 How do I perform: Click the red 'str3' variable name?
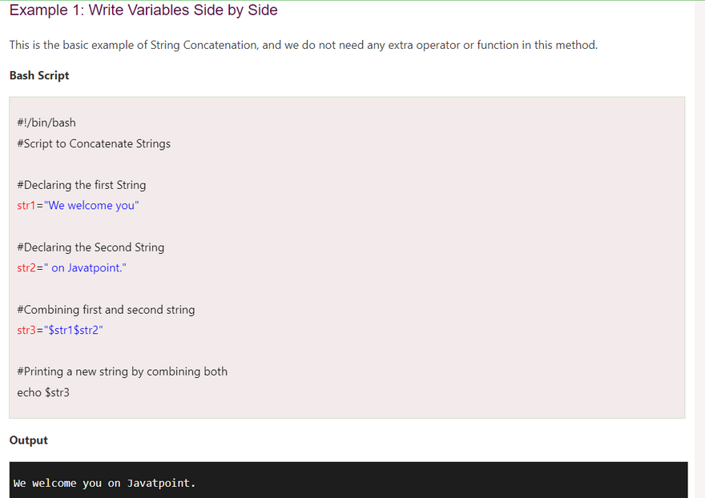26,330
